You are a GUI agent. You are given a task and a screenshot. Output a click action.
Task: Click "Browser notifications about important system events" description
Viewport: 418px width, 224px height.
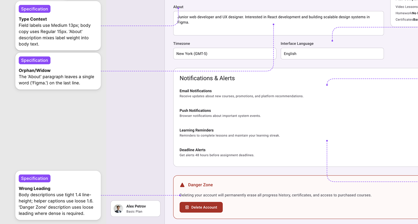coord(220,116)
